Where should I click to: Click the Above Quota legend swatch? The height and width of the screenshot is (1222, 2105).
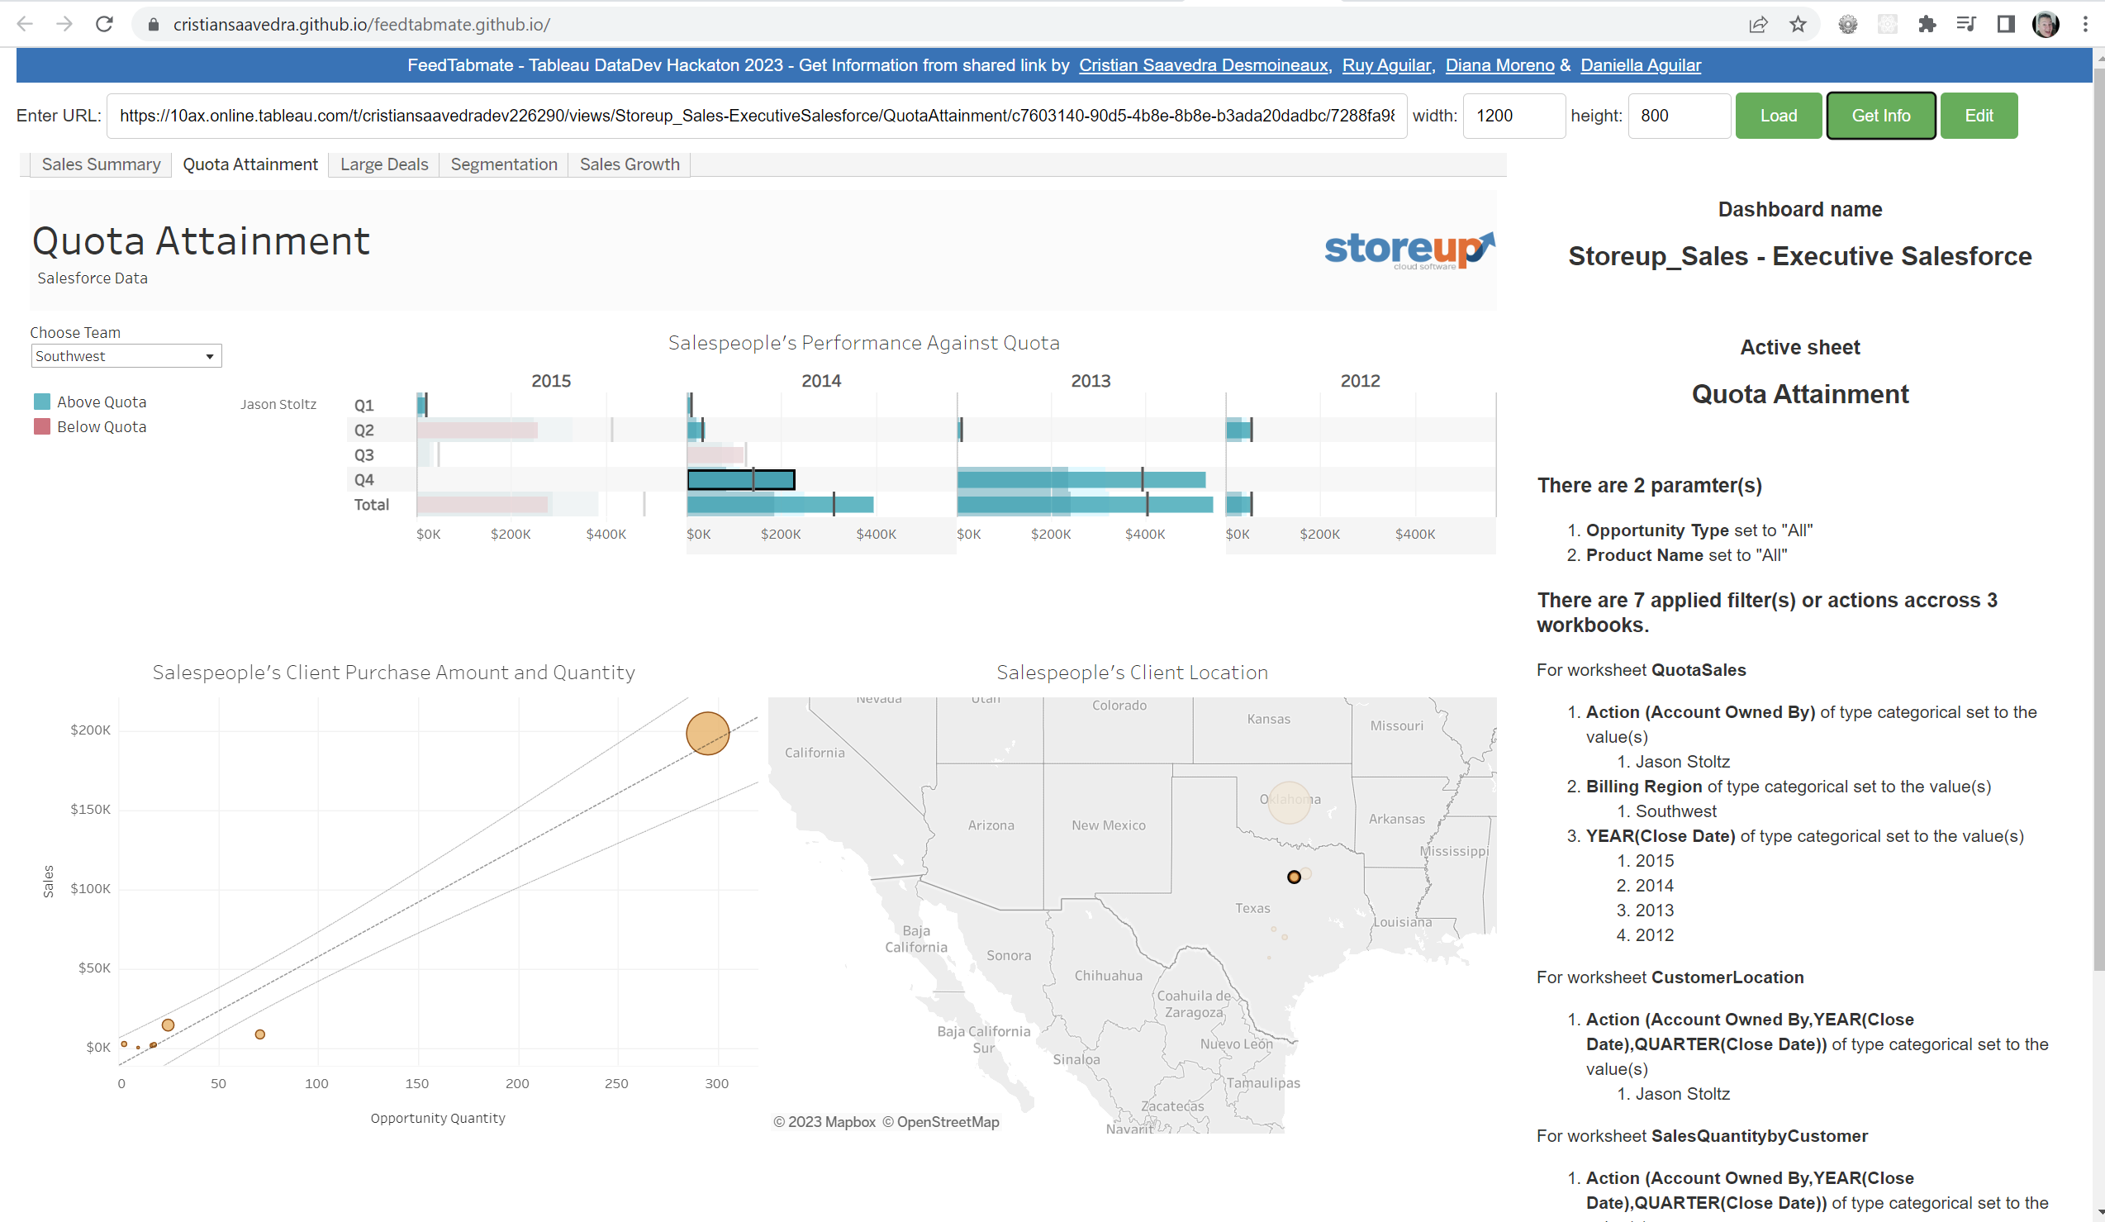(x=42, y=402)
